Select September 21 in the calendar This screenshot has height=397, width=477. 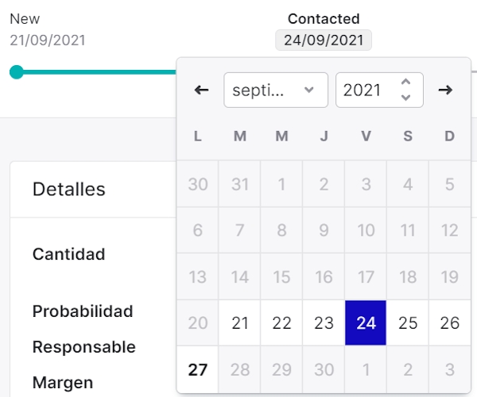coord(239,323)
